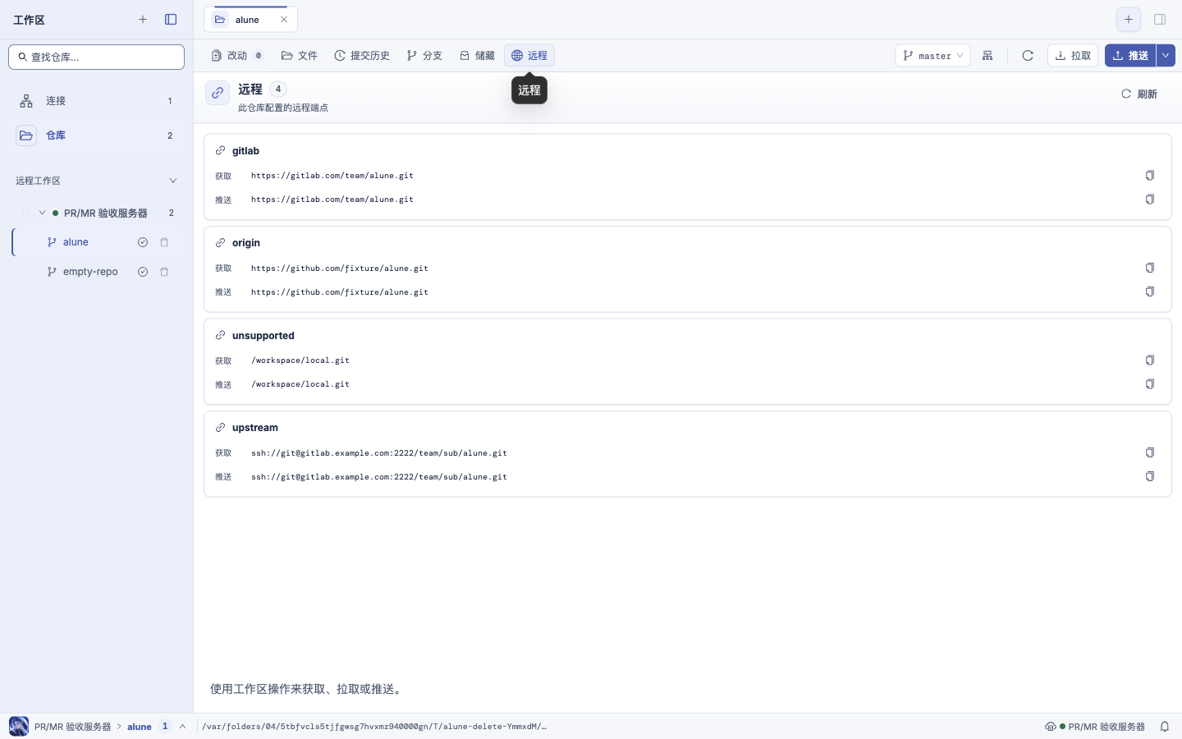Focus the 查找仓库 search field

[x=96, y=57]
